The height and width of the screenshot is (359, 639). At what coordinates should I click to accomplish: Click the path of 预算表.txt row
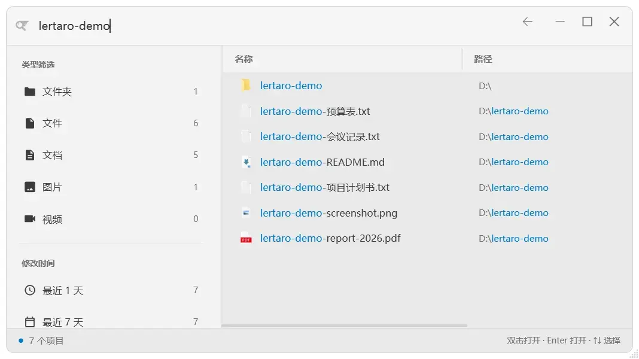pos(513,111)
